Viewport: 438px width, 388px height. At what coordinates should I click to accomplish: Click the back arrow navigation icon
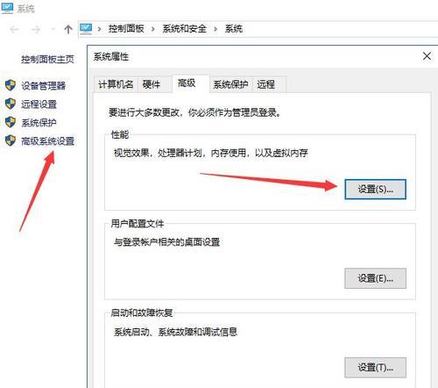(14, 29)
